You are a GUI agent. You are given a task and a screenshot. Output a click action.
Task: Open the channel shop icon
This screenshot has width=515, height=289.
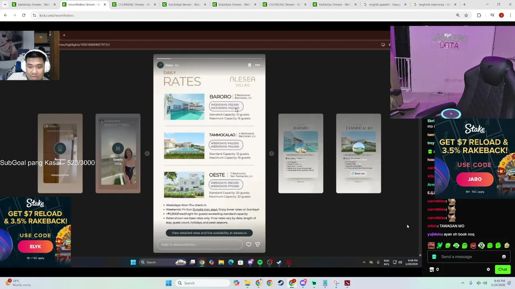432,270
